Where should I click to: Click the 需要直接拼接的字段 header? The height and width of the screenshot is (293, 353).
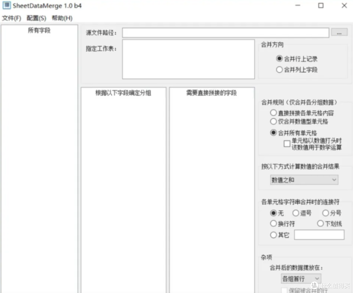(x=211, y=93)
